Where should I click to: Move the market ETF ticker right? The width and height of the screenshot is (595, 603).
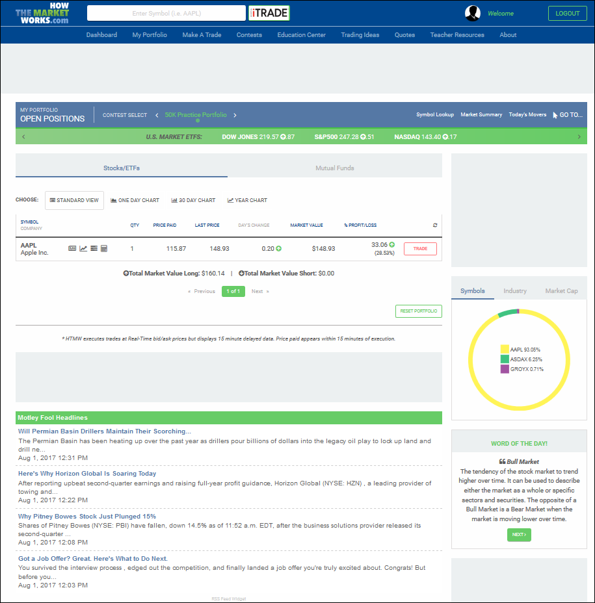pos(579,137)
